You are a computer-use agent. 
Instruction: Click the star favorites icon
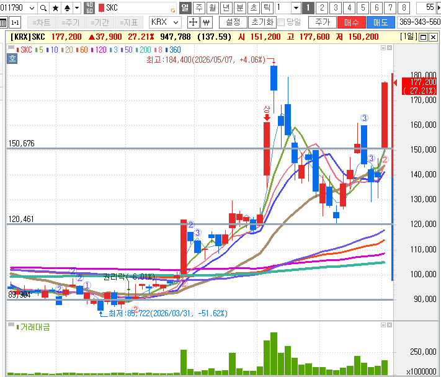coord(55,8)
